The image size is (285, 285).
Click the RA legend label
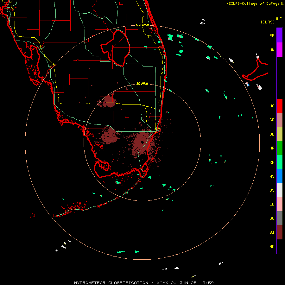272,162
